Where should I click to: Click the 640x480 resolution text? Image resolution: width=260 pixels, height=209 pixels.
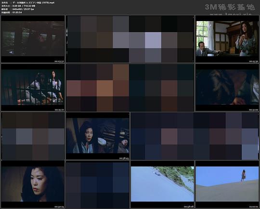[x=18, y=9]
